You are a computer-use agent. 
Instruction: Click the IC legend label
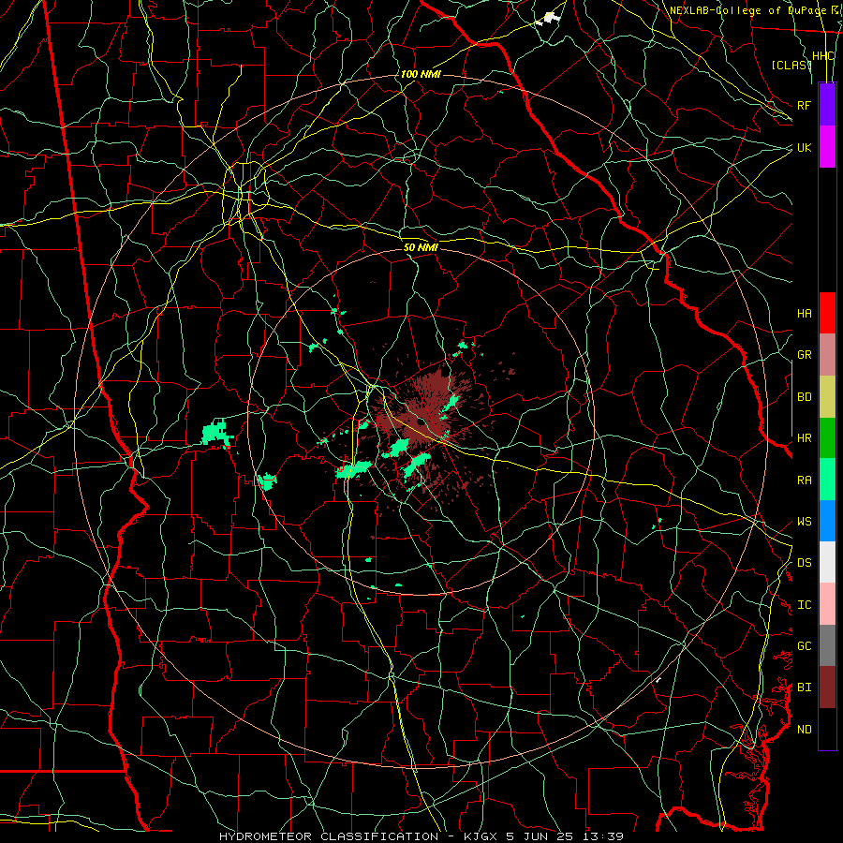(804, 605)
